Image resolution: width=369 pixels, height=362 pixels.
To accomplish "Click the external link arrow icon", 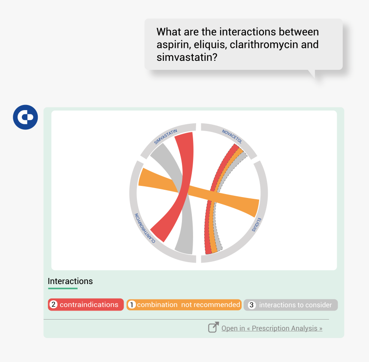I will [213, 327].
